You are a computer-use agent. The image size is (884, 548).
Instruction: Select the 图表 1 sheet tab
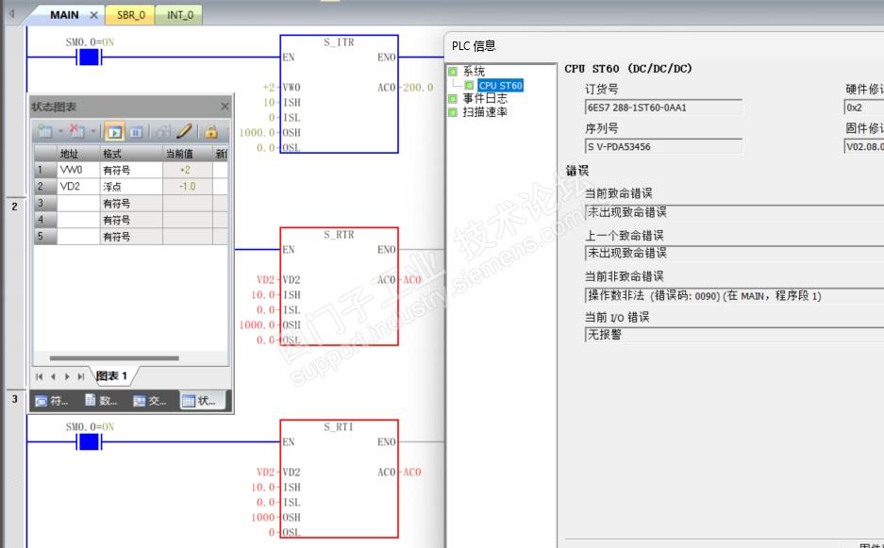tap(111, 376)
